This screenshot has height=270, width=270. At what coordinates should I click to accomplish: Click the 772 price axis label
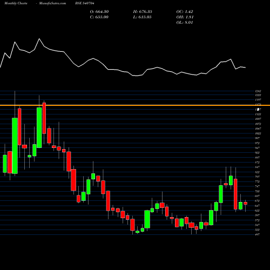click(x=258, y=181)
